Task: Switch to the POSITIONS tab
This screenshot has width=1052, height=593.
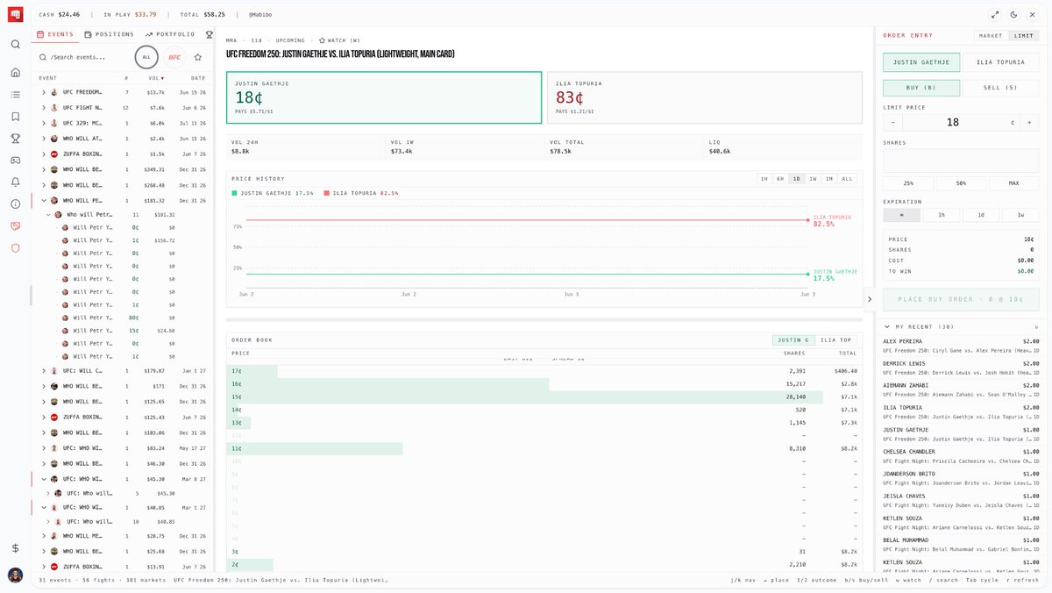Action: coord(110,34)
